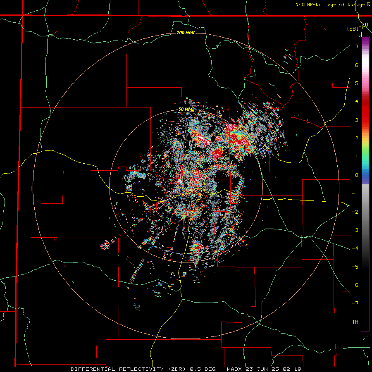This screenshot has width=372, height=372.
Task: Click the 100 NMI range ring label
Action: click(x=186, y=33)
